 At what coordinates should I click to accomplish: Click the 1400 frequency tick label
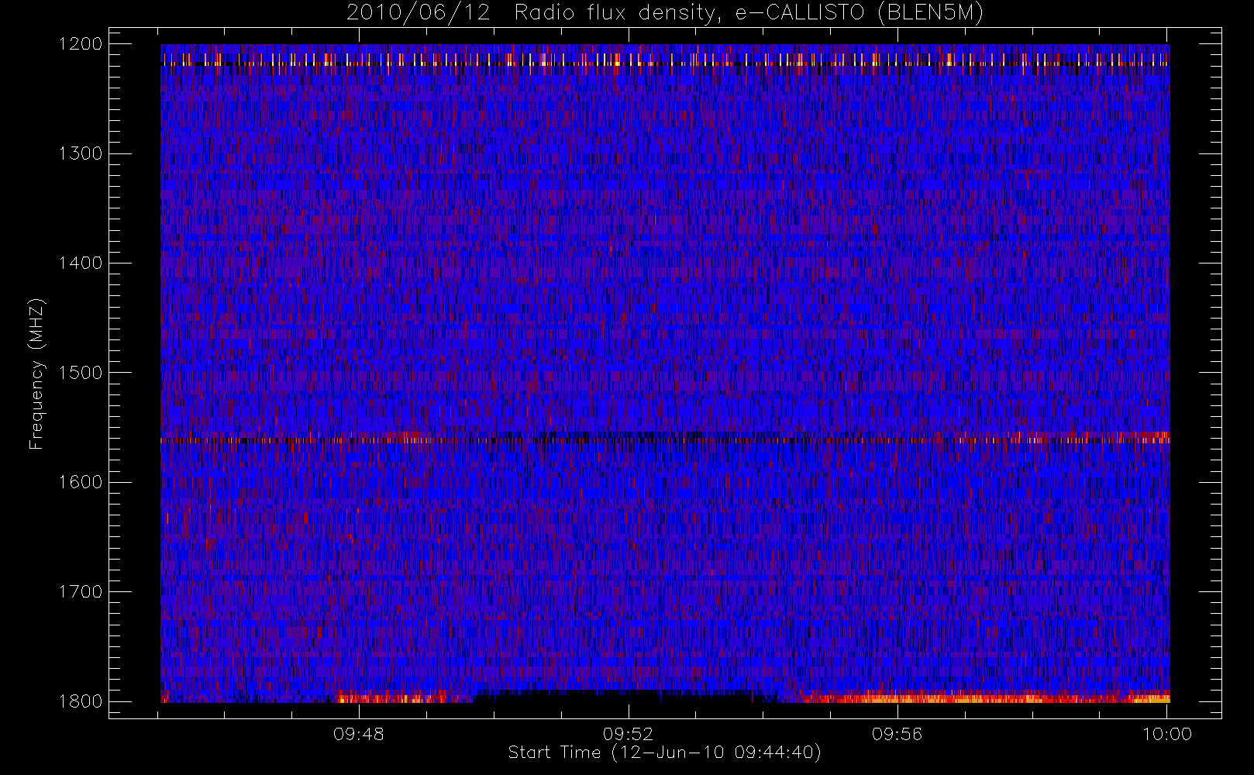tap(81, 263)
